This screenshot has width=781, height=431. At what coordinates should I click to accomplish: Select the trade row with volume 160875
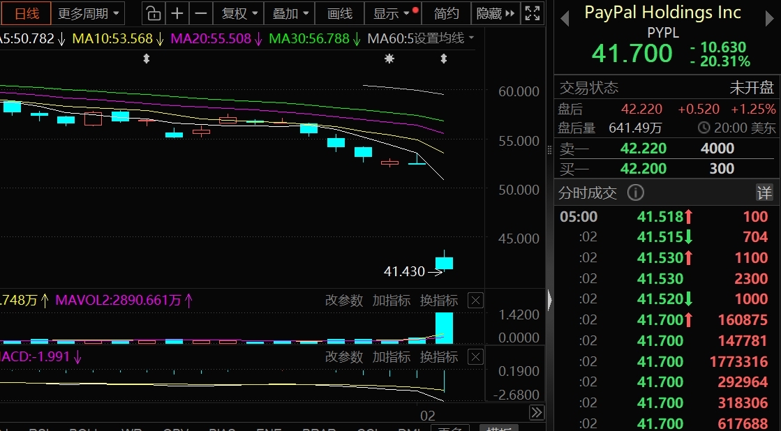(667, 319)
